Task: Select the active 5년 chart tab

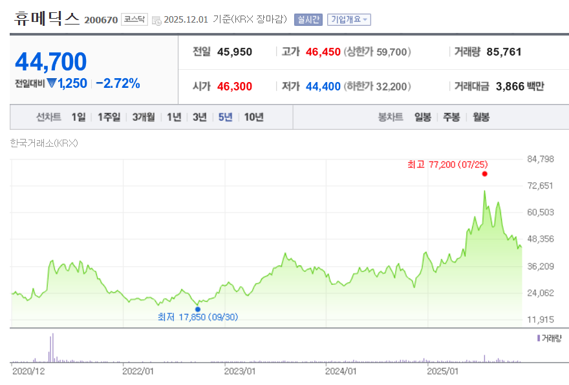Action: coord(225,117)
